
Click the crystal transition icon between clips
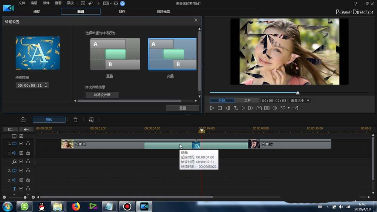[x=196, y=146]
